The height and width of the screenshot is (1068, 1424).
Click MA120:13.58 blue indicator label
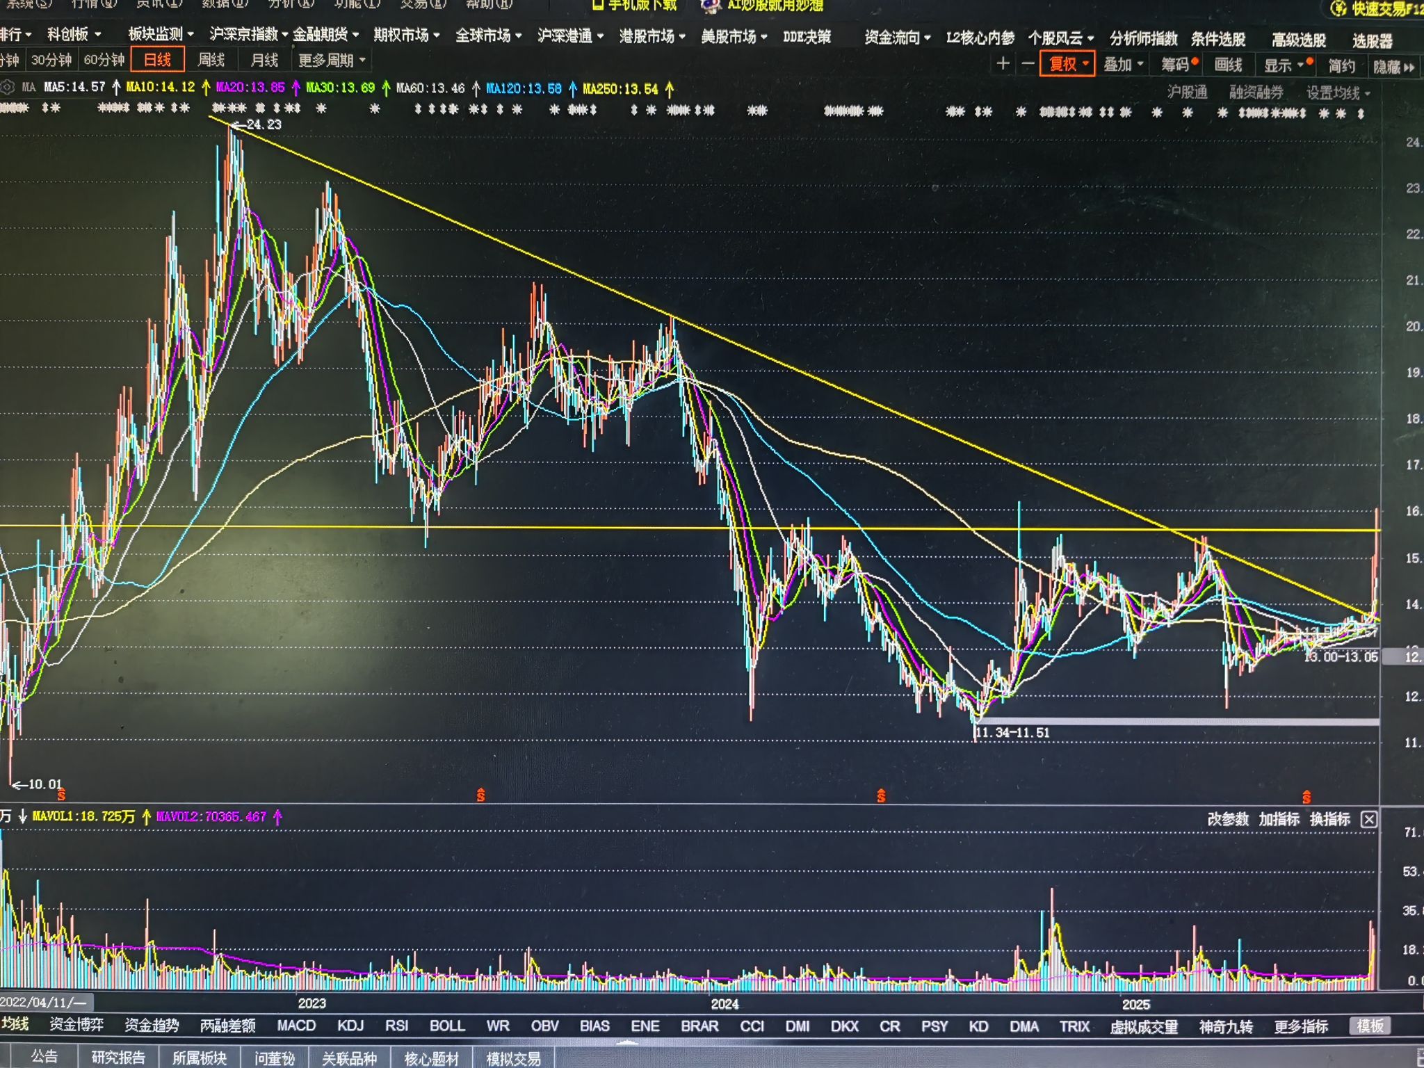tap(524, 88)
